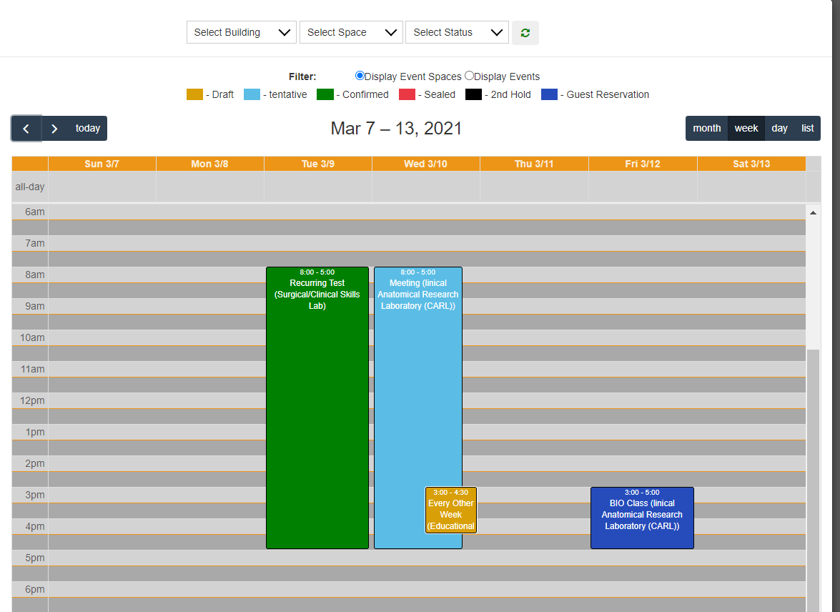Click the previous week chevron arrow

coord(26,128)
